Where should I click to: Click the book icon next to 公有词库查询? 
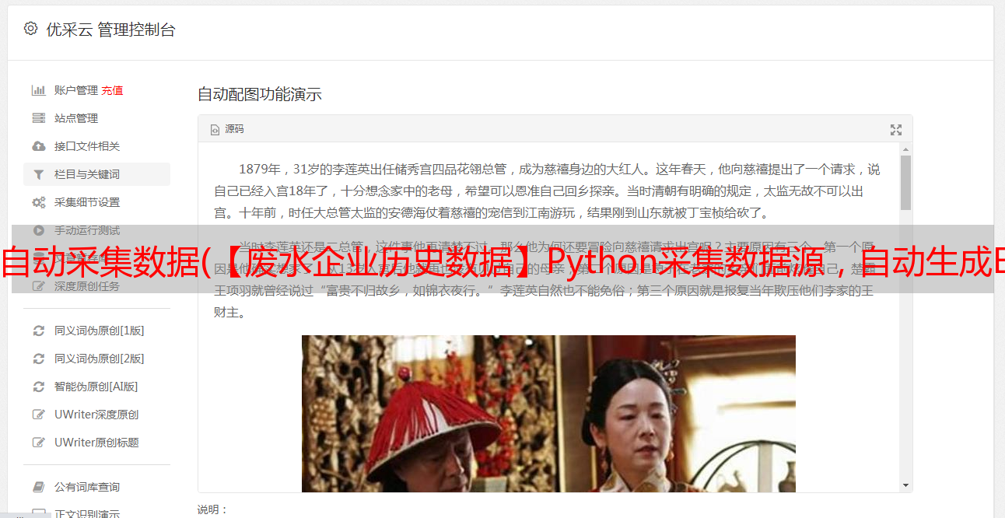[x=38, y=487]
